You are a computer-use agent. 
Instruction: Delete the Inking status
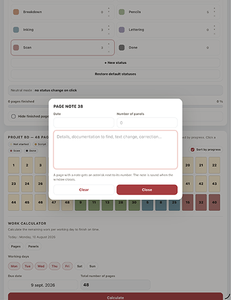coord(109,34)
